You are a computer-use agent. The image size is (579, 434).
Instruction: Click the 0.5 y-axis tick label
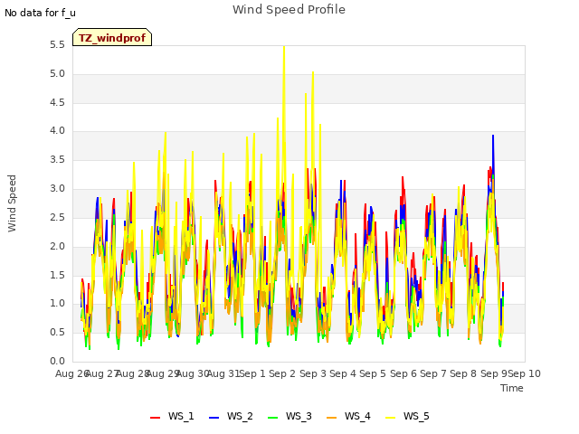[57, 332]
